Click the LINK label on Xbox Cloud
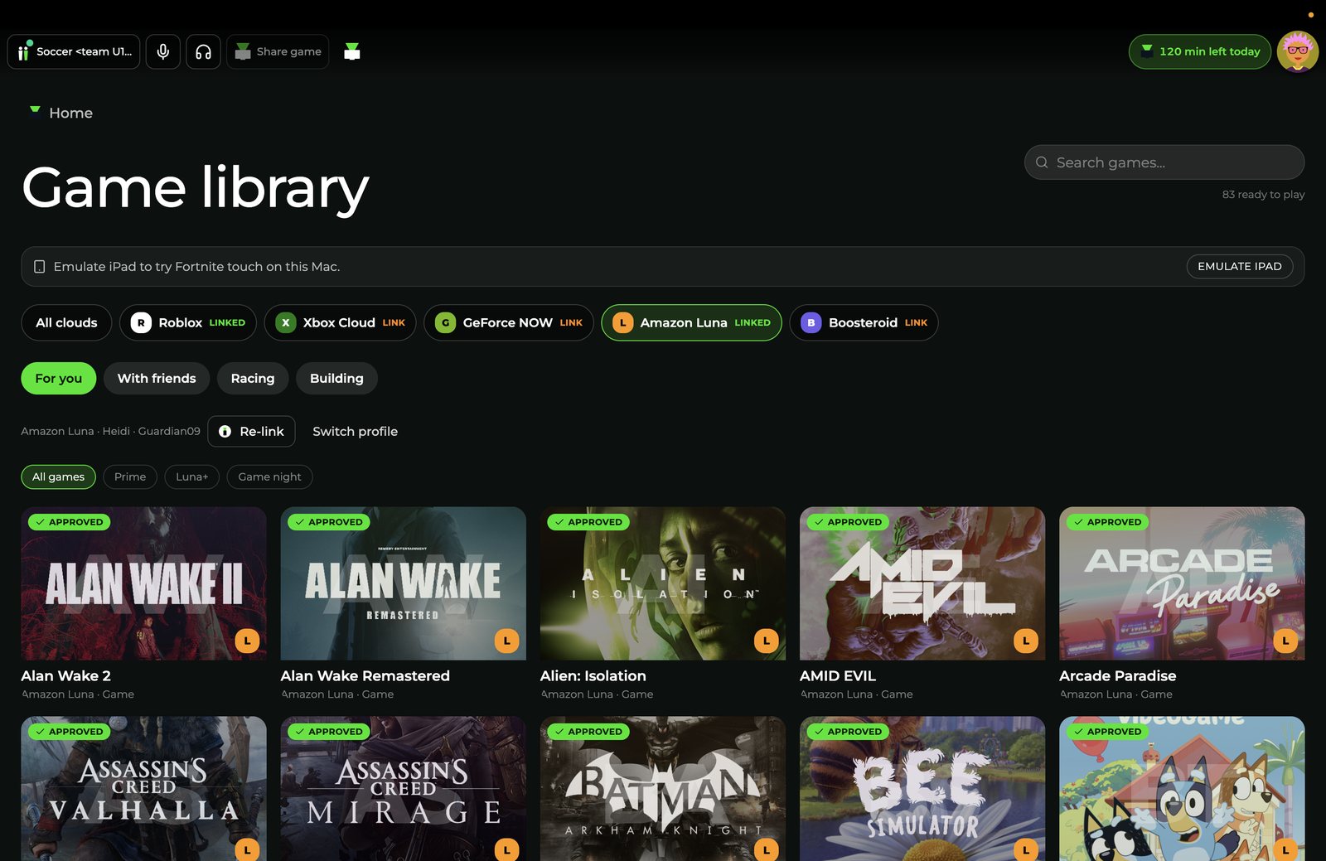This screenshot has height=861, width=1326. [x=394, y=322]
